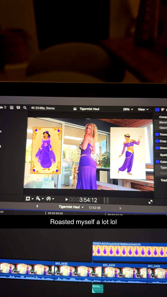Click the project duration 12:52:06

click(94, 208)
